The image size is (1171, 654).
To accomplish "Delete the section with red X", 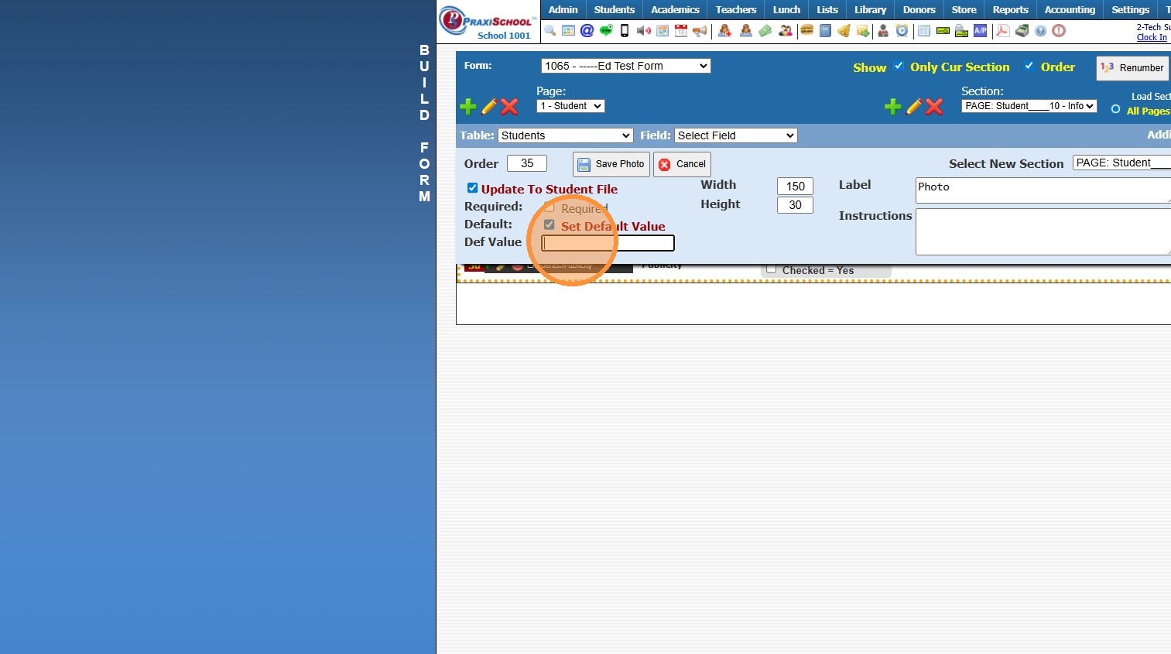I will [934, 107].
